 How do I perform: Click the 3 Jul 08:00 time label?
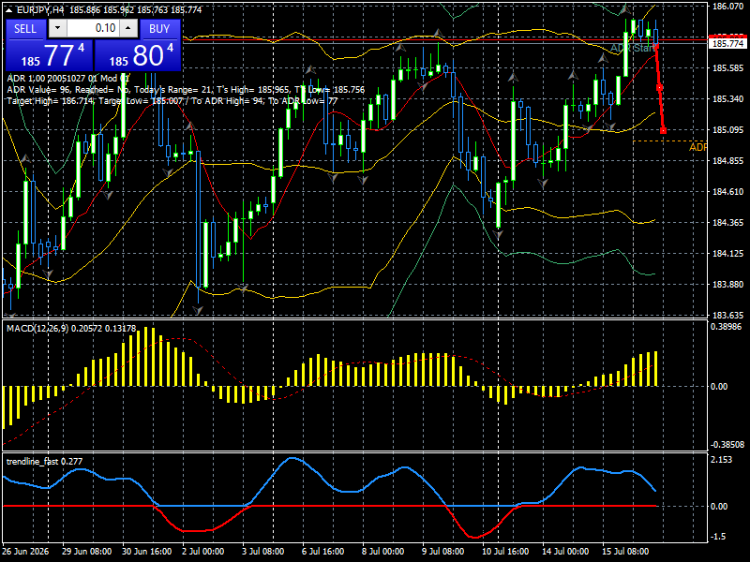point(263,551)
